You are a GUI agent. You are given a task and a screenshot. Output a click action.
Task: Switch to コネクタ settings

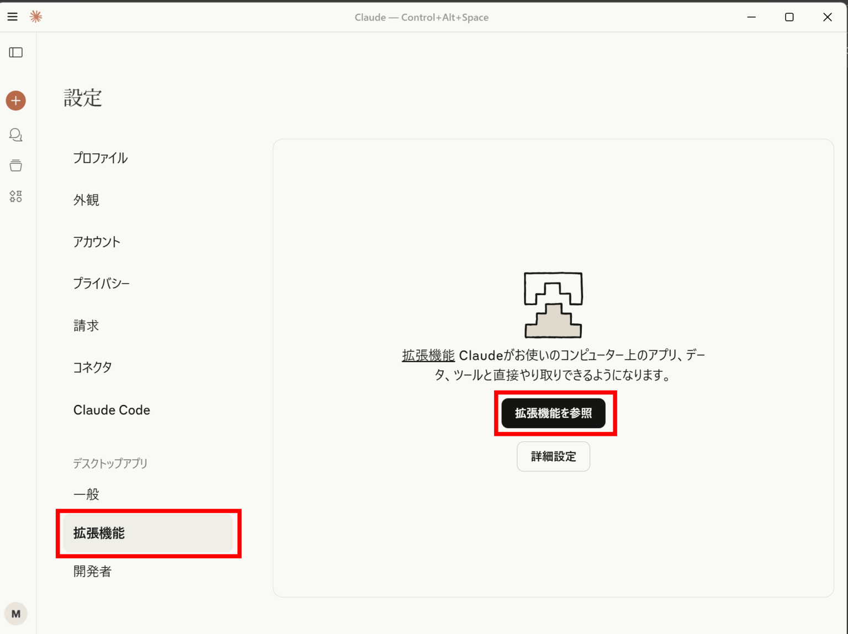(93, 367)
